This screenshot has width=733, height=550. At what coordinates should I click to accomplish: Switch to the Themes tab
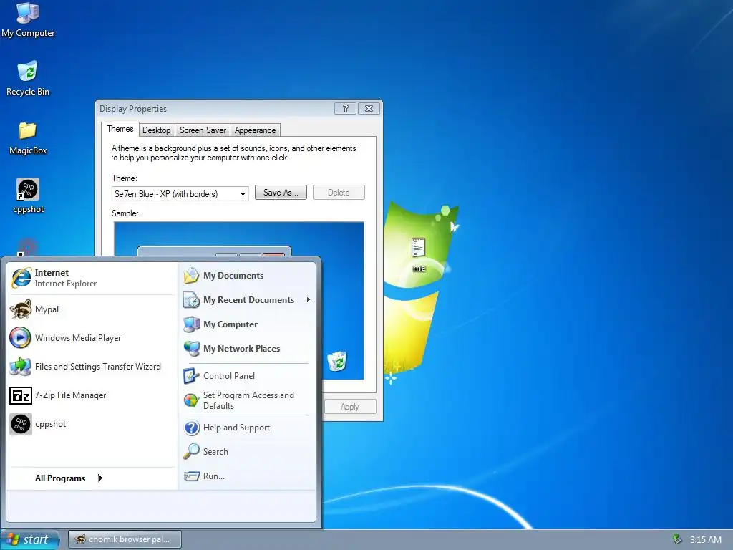120,129
